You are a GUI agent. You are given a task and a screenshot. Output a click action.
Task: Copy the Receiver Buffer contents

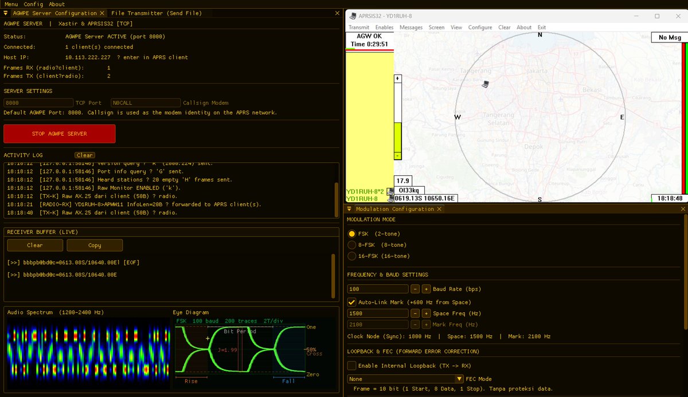click(x=95, y=245)
